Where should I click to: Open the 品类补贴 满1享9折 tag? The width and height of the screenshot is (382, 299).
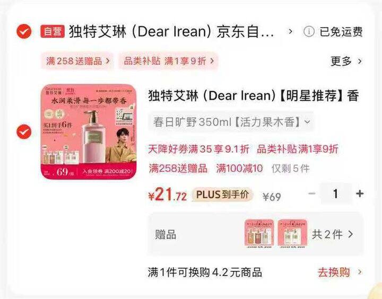168,61
